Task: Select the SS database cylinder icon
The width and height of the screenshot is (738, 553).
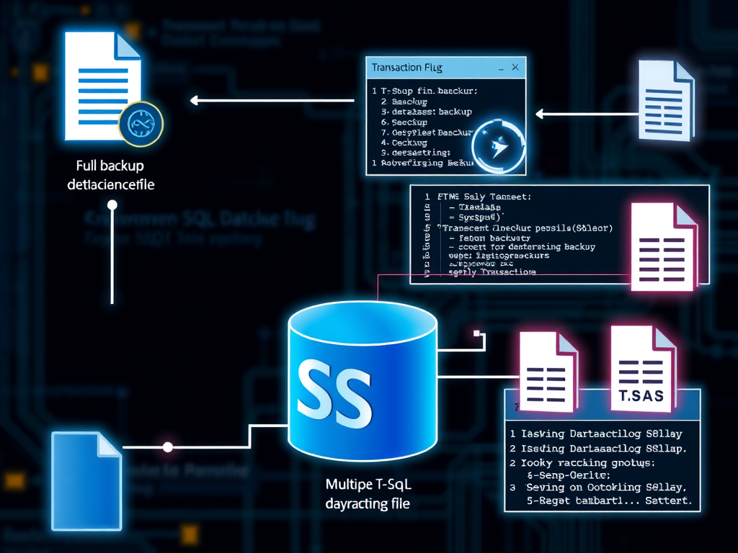Action: pyautogui.click(x=363, y=378)
